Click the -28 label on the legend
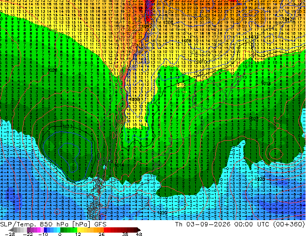 10,234
